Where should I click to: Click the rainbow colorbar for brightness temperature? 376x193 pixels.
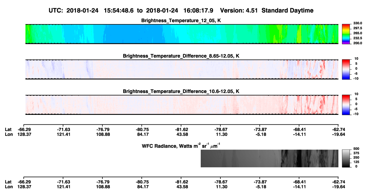(x=346, y=34)
